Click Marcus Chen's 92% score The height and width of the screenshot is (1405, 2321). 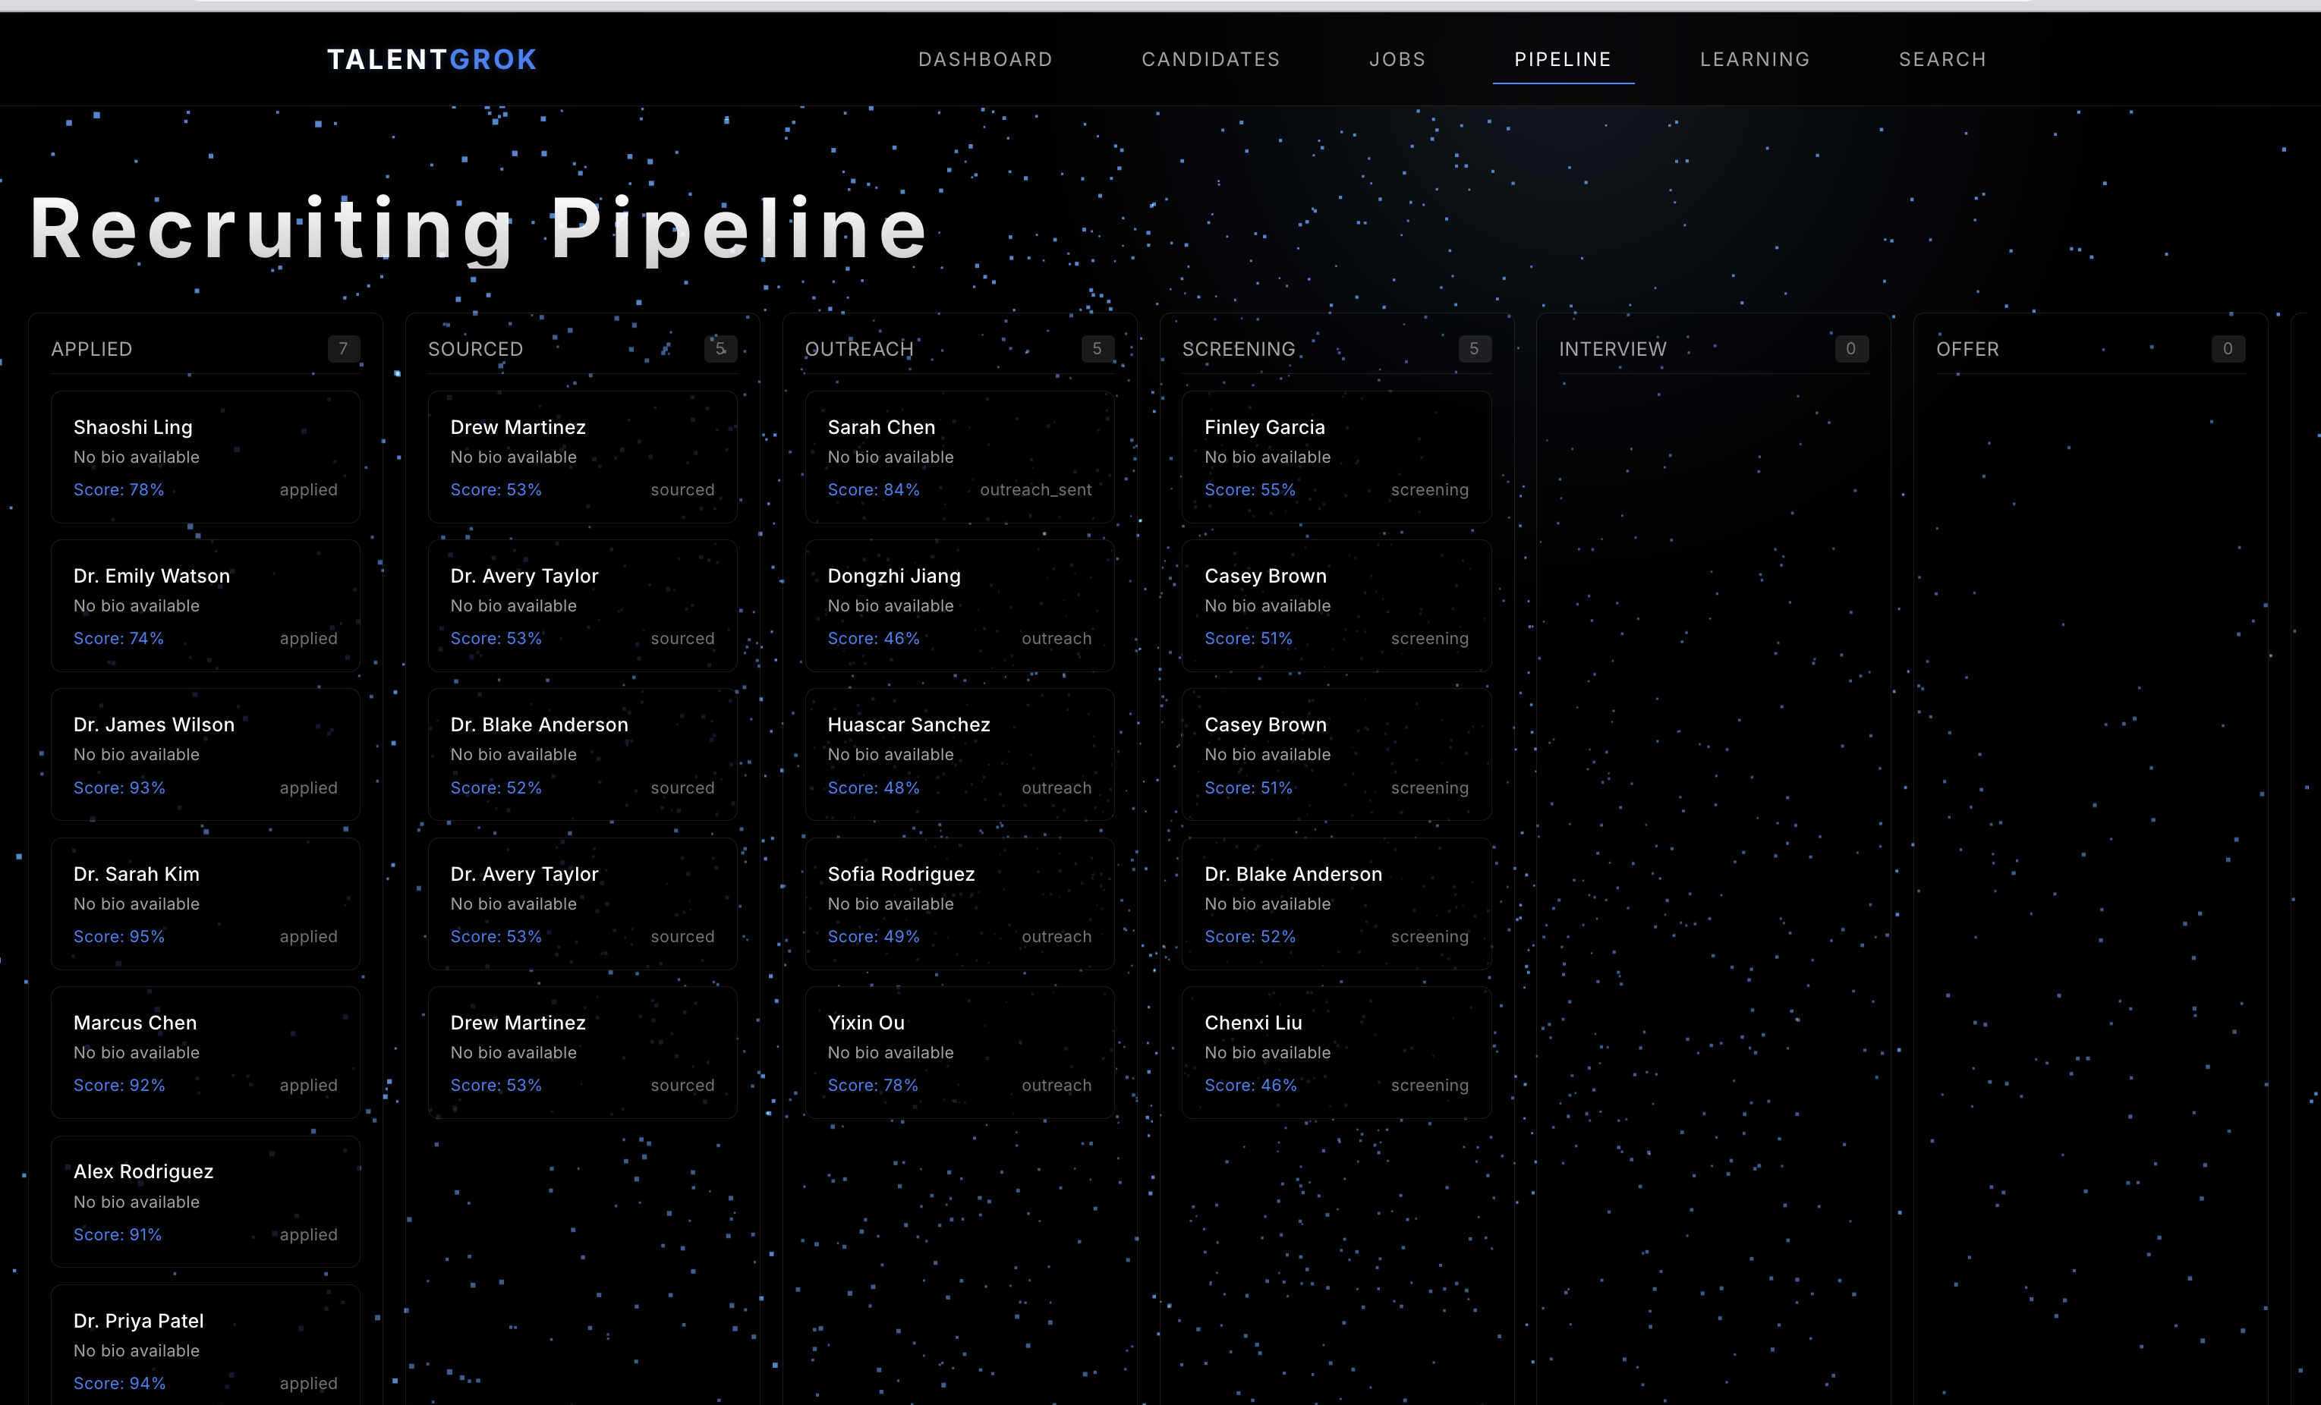118,1085
